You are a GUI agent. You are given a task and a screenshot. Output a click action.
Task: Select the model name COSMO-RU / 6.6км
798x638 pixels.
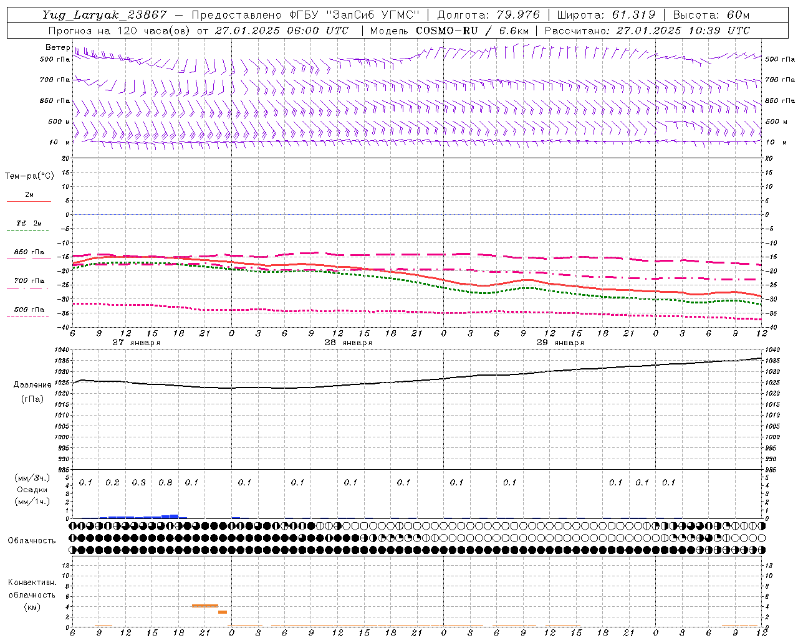pos(472,31)
